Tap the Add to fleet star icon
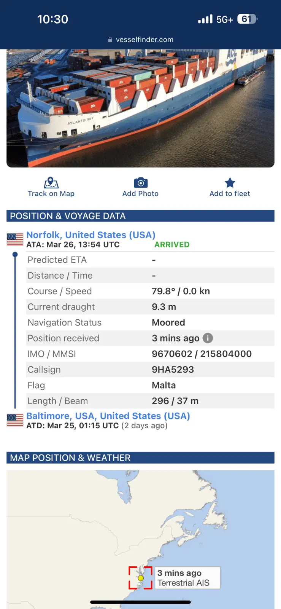 pos(230,183)
